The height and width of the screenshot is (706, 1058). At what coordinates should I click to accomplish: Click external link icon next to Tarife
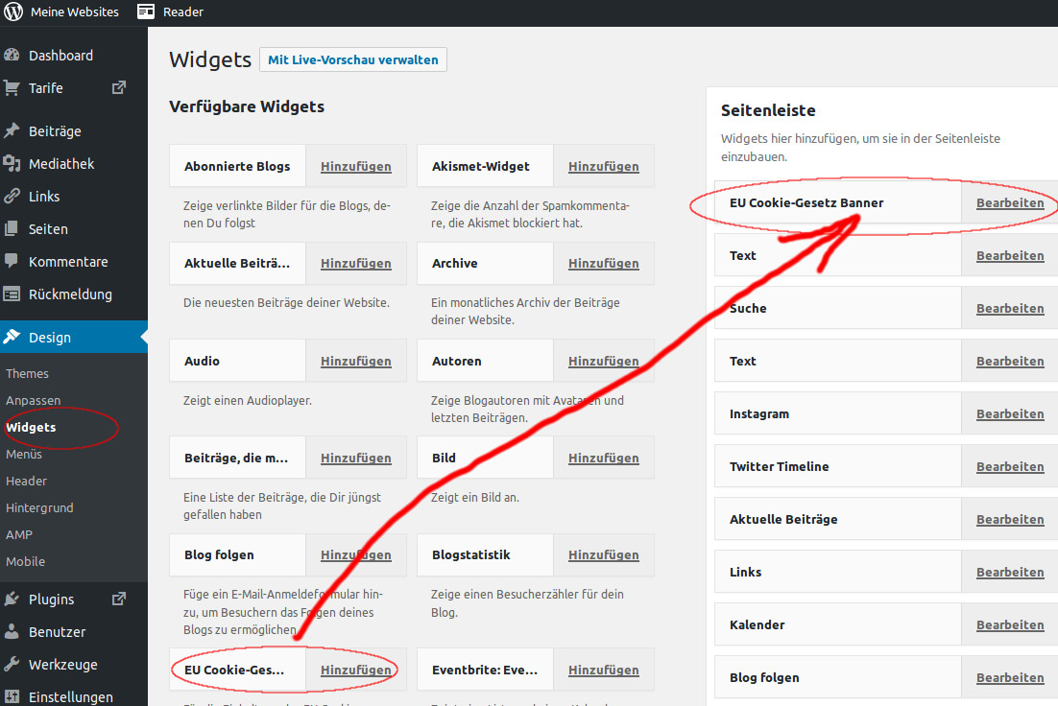click(x=119, y=87)
